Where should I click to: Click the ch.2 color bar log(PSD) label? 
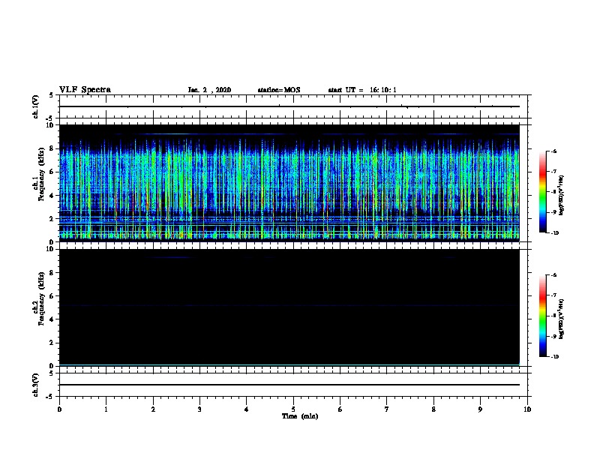561,319
